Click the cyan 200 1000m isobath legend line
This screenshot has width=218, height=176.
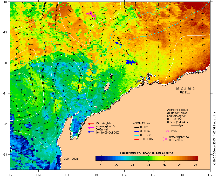[70, 161]
